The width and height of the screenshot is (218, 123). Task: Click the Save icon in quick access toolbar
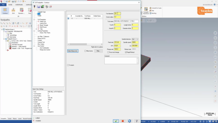(x=6, y=1)
